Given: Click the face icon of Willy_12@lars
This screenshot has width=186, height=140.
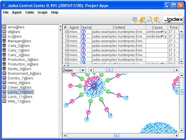Looking at the screenshot, I should point(4,101).
